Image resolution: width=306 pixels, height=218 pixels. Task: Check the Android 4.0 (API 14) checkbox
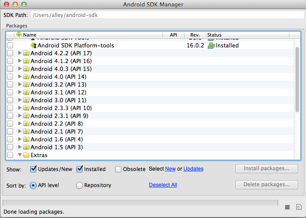10,77
